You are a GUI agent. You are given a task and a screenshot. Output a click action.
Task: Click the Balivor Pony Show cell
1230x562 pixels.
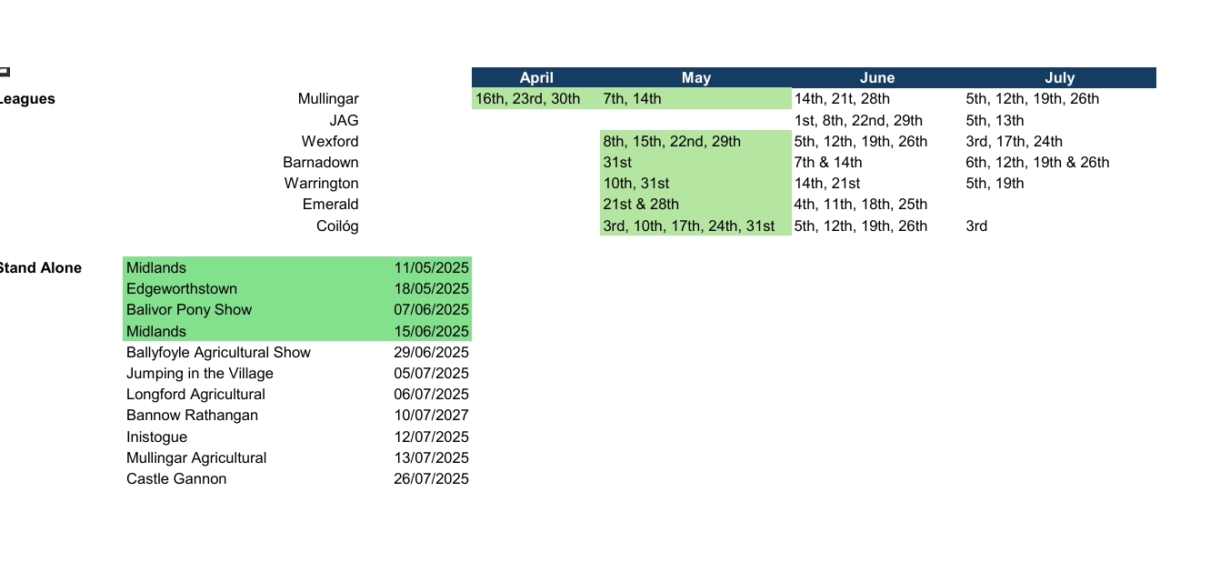point(189,310)
